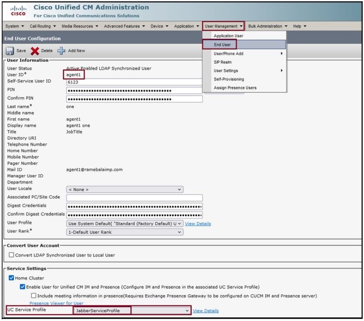Click the Confirm Digest Credentials field
The height and width of the screenshot is (321, 364).
pos(134,215)
